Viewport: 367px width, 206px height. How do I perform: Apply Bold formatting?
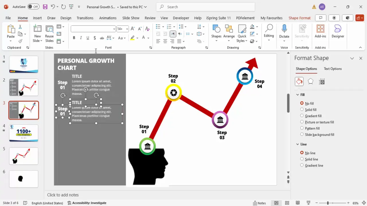[74, 38]
